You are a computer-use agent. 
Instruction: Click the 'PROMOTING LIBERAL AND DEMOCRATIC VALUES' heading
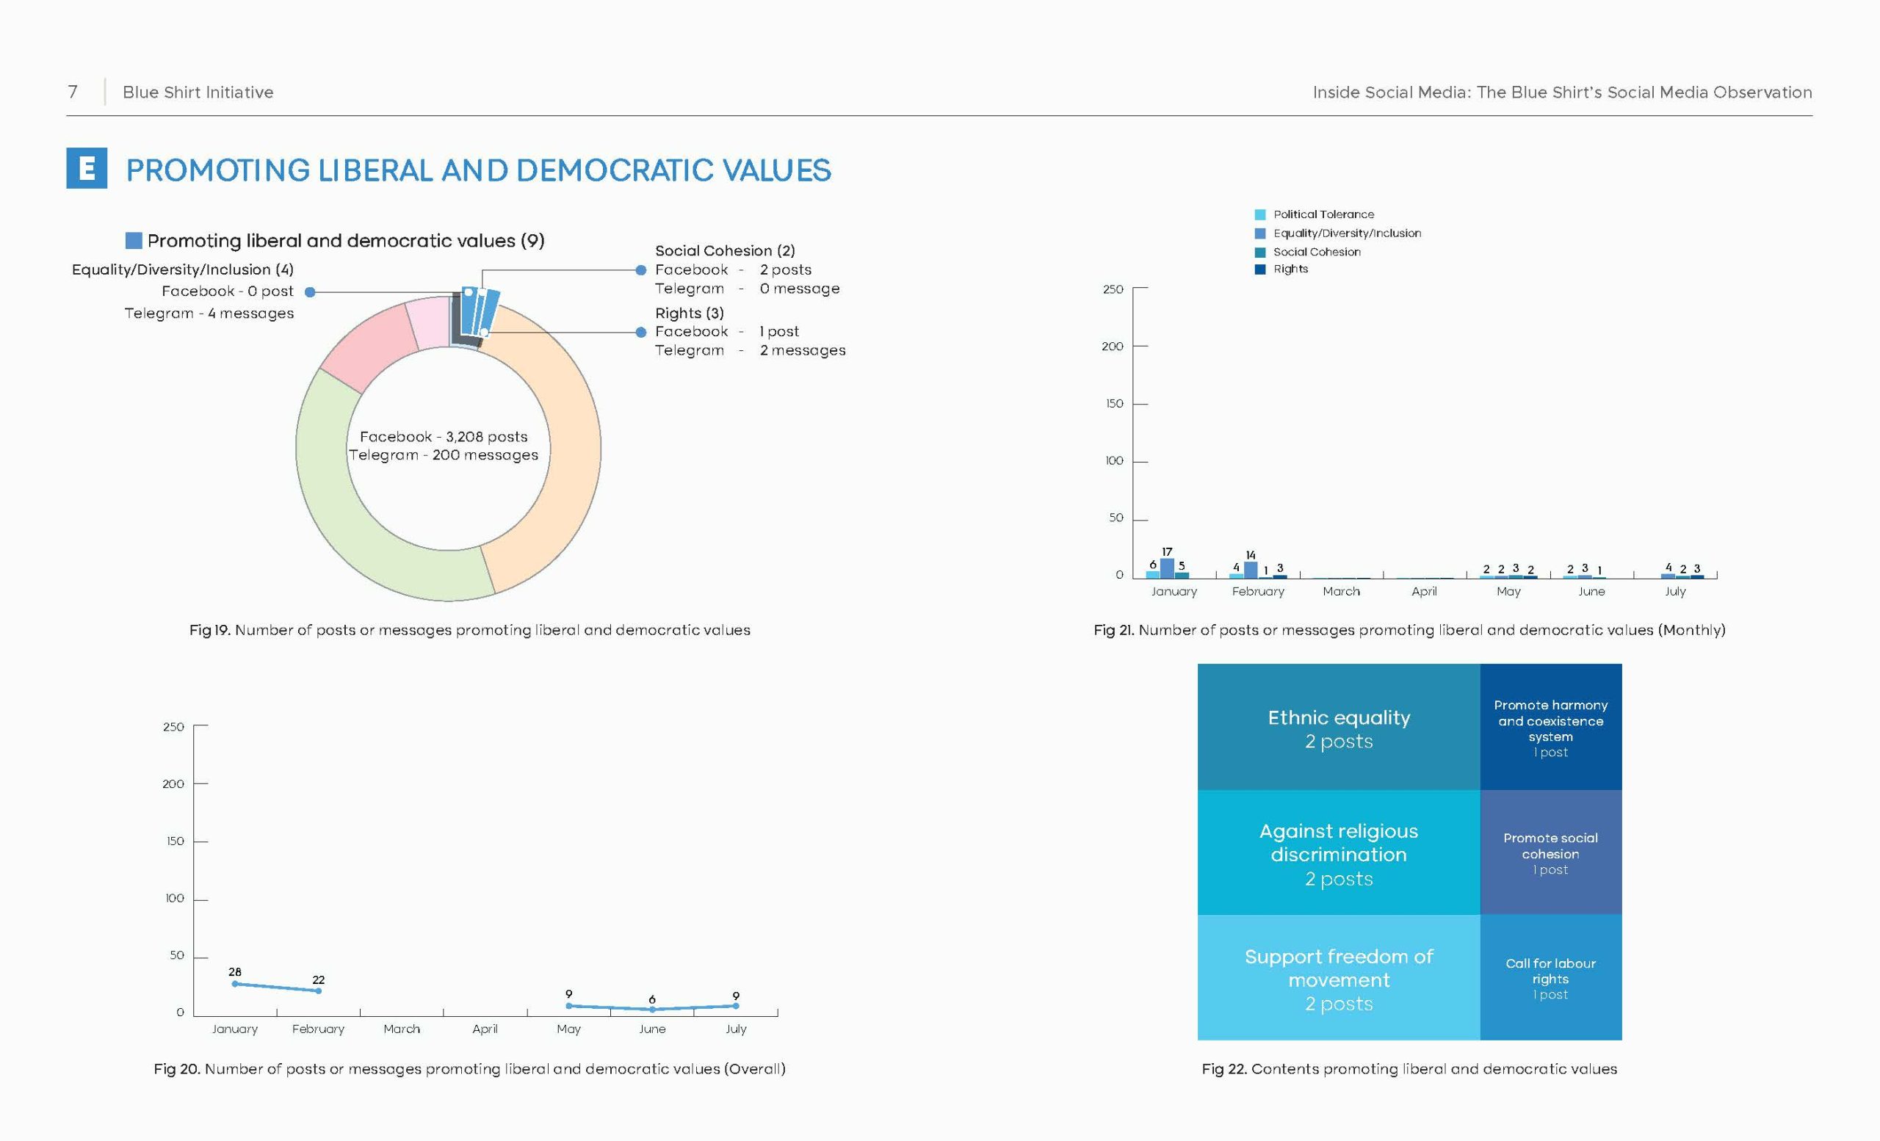478,170
